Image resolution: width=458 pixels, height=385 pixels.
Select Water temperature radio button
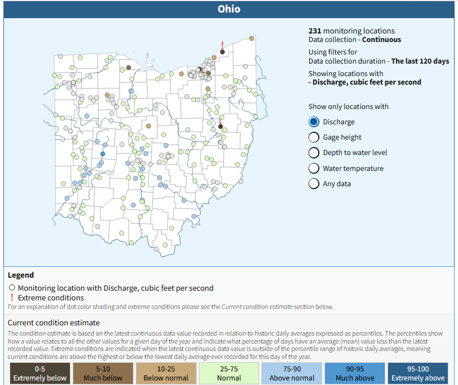coord(314,168)
